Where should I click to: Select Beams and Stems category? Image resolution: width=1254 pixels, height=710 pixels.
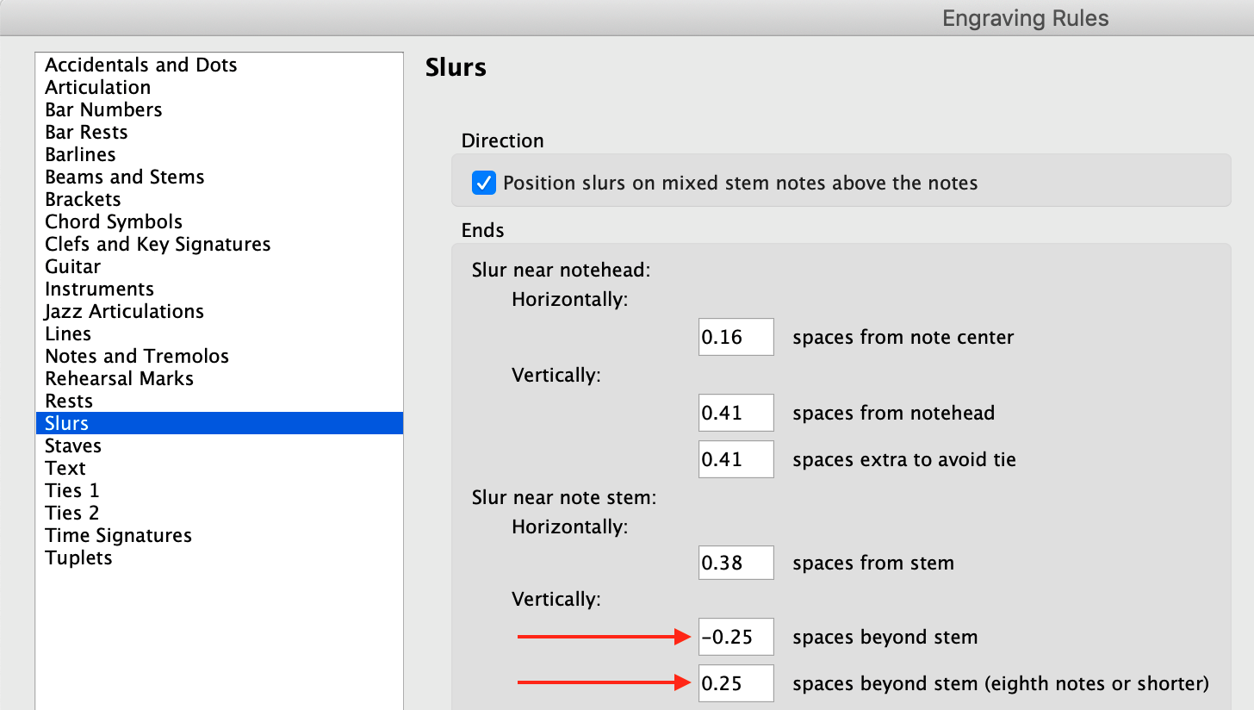coord(220,177)
